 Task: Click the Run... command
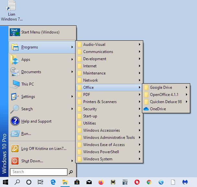tap(26, 134)
